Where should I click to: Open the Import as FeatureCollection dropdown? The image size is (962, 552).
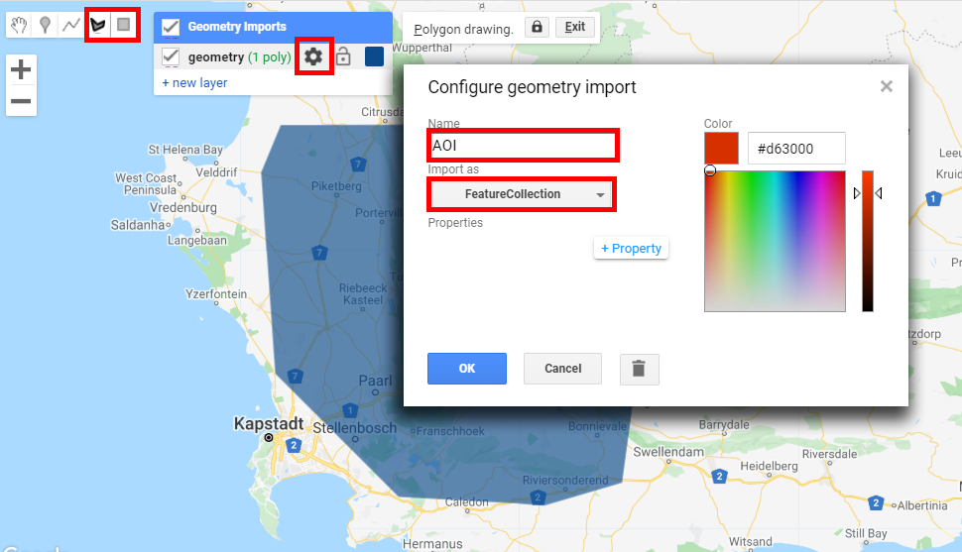click(x=522, y=194)
